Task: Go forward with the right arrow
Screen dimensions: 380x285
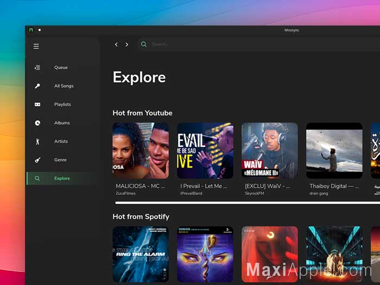Action: (x=126, y=44)
